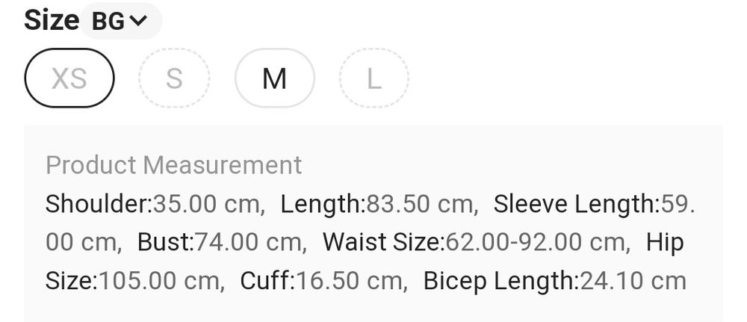Click the 62.00-92.00 cm waist value
Image resolution: width=747 pixels, height=322 pixels.
coord(535,243)
